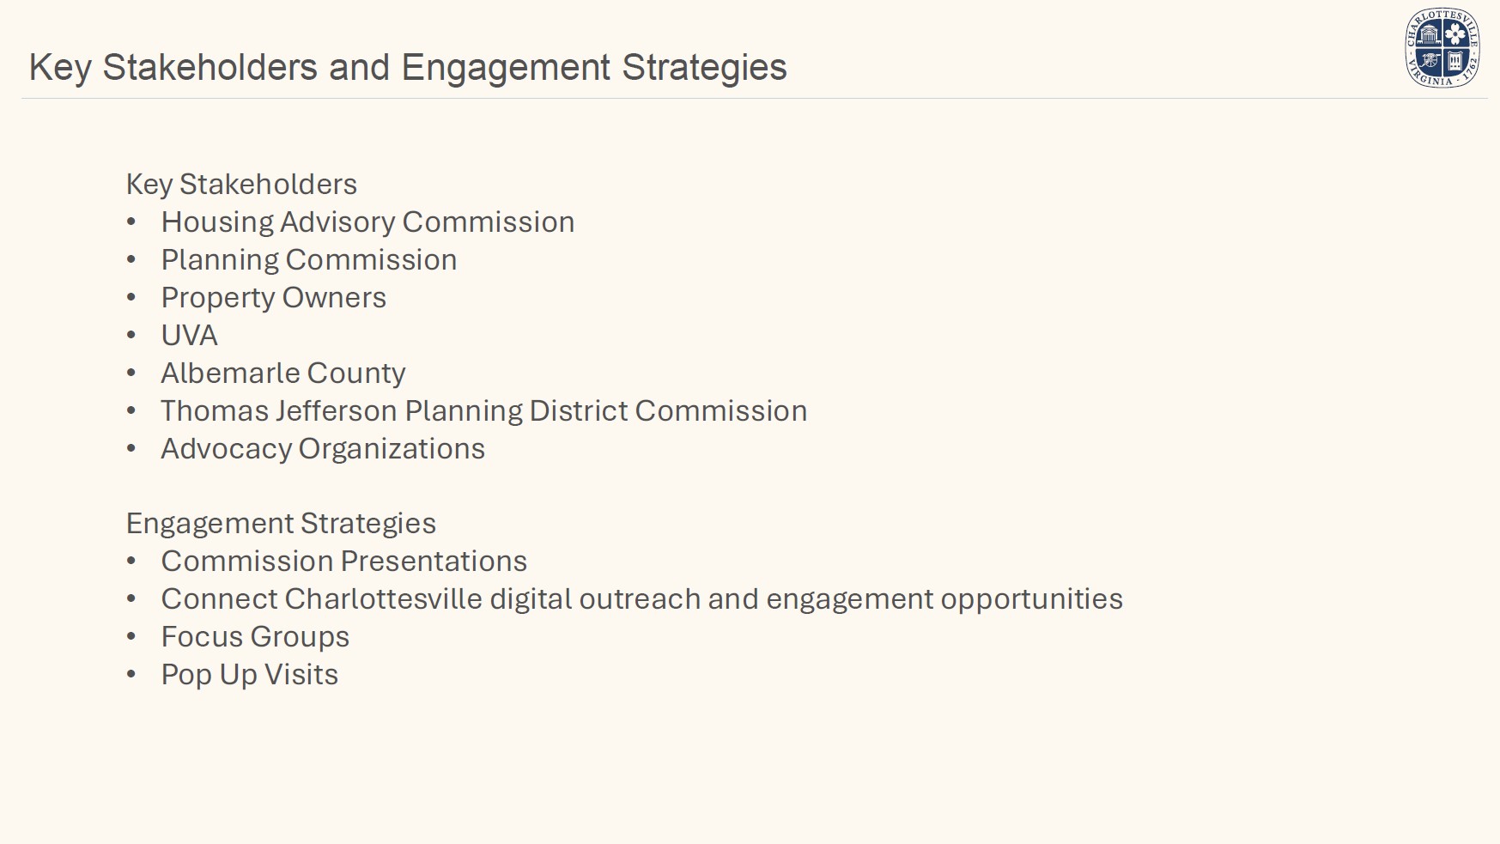The width and height of the screenshot is (1500, 844).
Task: Select the 'Key Stakeholders' section heading
Action: (x=241, y=185)
